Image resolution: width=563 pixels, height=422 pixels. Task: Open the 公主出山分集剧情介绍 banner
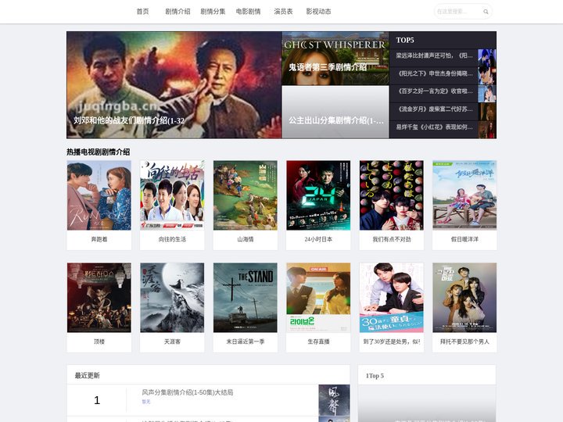click(x=335, y=112)
